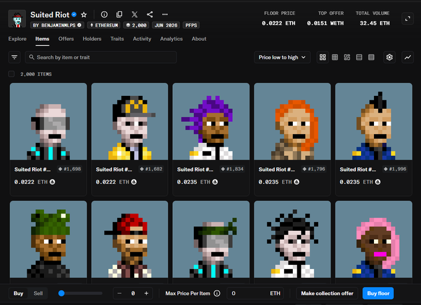Viewport: 421px width, 305px height.
Task: Switch to mosaic grid view
Action: tap(347, 57)
